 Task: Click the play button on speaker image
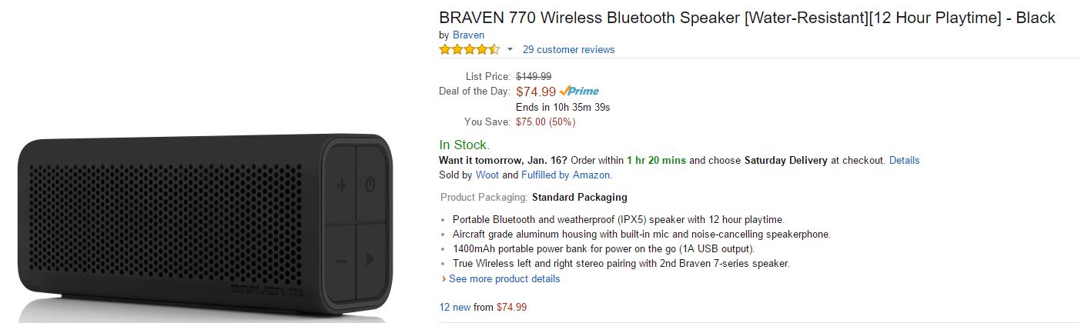coord(370,260)
